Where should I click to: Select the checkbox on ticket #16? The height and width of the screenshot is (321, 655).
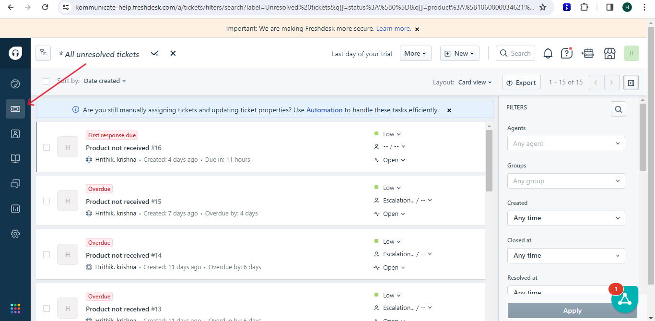[46, 147]
